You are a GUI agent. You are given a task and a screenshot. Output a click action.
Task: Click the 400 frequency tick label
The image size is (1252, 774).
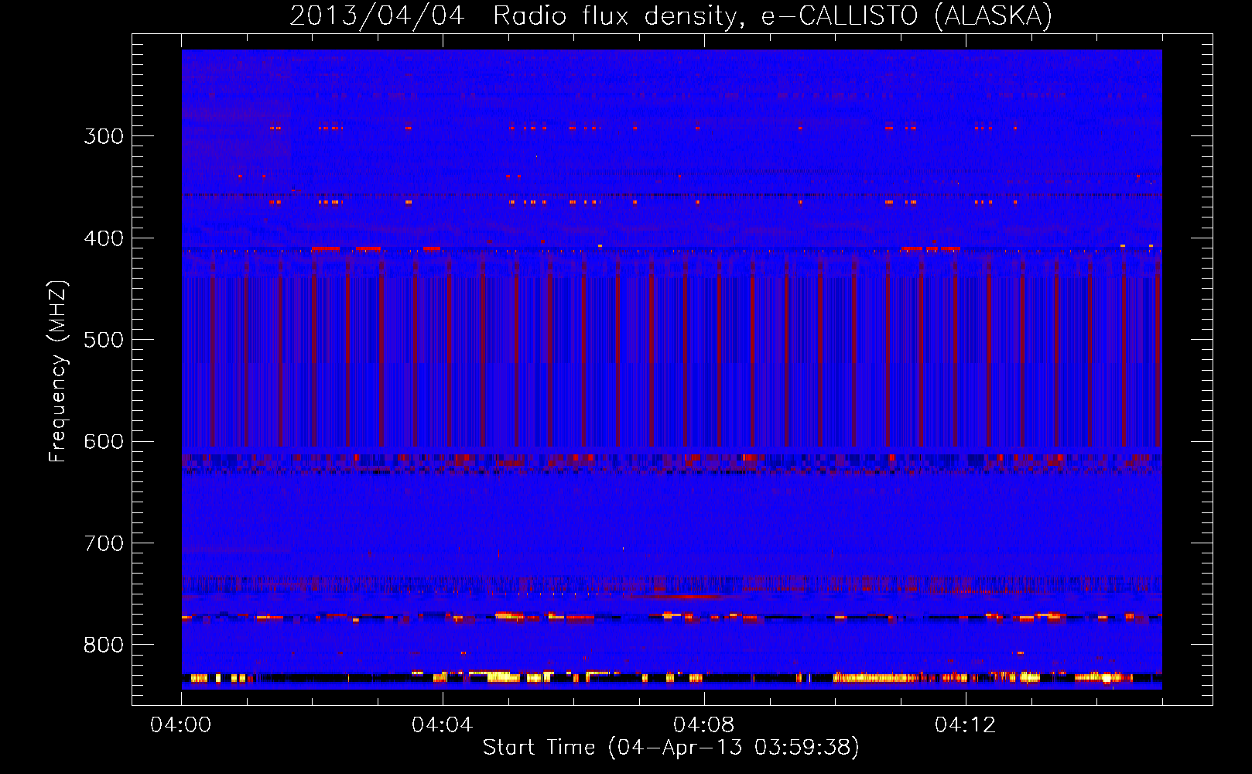[104, 238]
